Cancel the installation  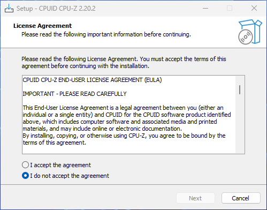(241, 198)
